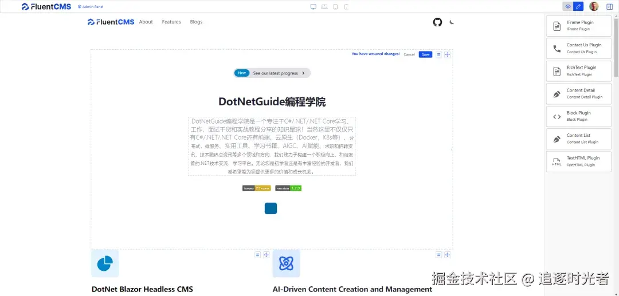This screenshot has height=296, width=619.
Task: Click the atom feature icon
Action: point(286,263)
